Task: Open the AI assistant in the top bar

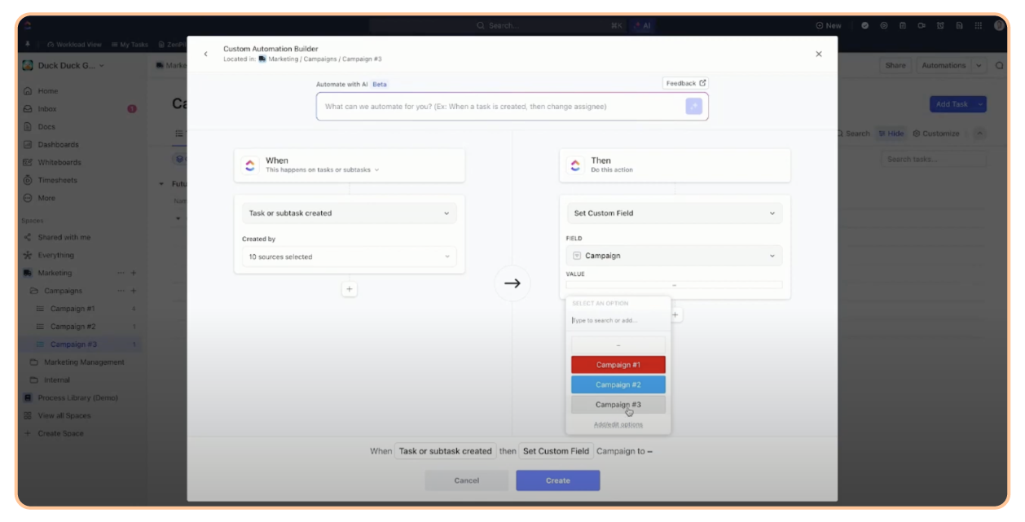Action: 642,25
